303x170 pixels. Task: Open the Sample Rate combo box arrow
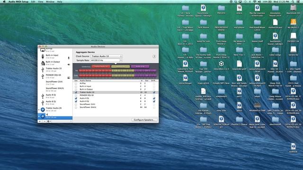coord(121,60)
